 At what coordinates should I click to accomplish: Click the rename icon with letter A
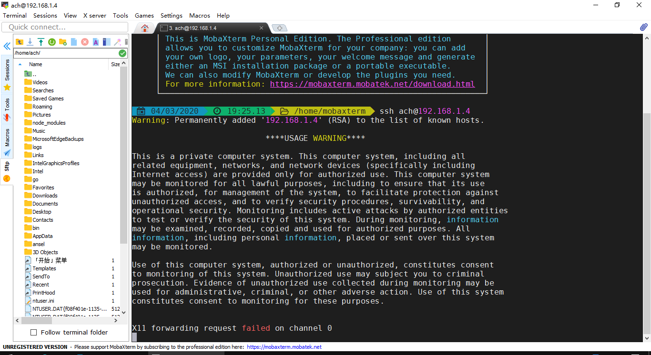pyautogui.click(x=96, y=42)
